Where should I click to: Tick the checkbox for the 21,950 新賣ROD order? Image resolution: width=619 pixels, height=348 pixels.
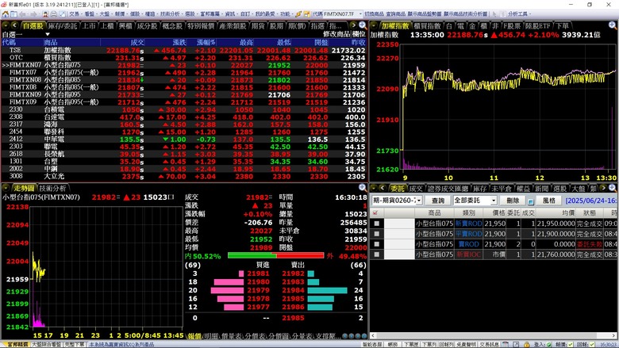pyautogui.click(x=377, y=224)
